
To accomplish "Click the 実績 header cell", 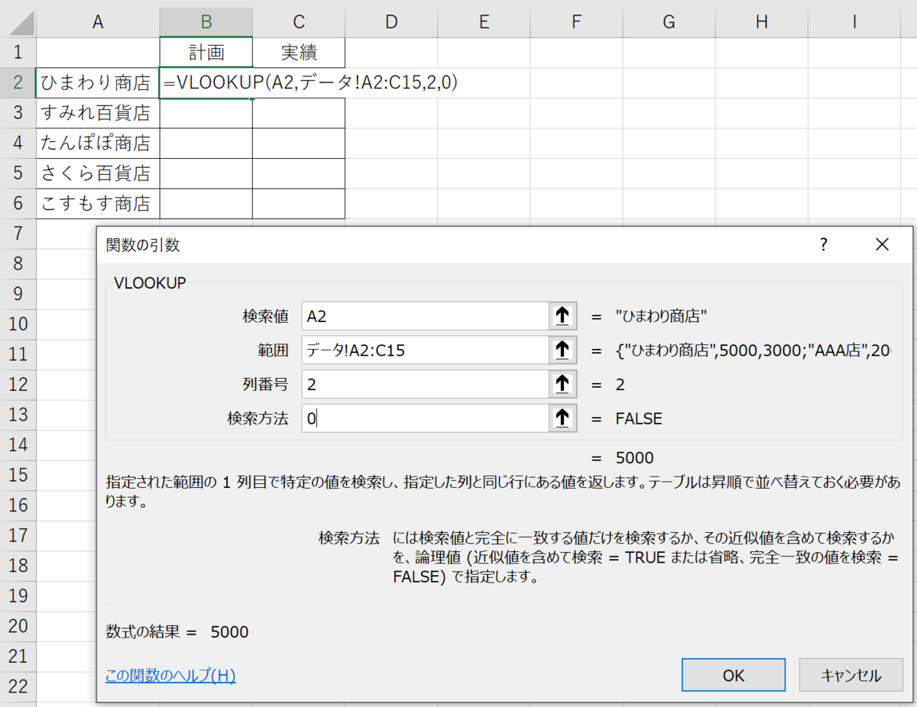I will tap(298, 52).
